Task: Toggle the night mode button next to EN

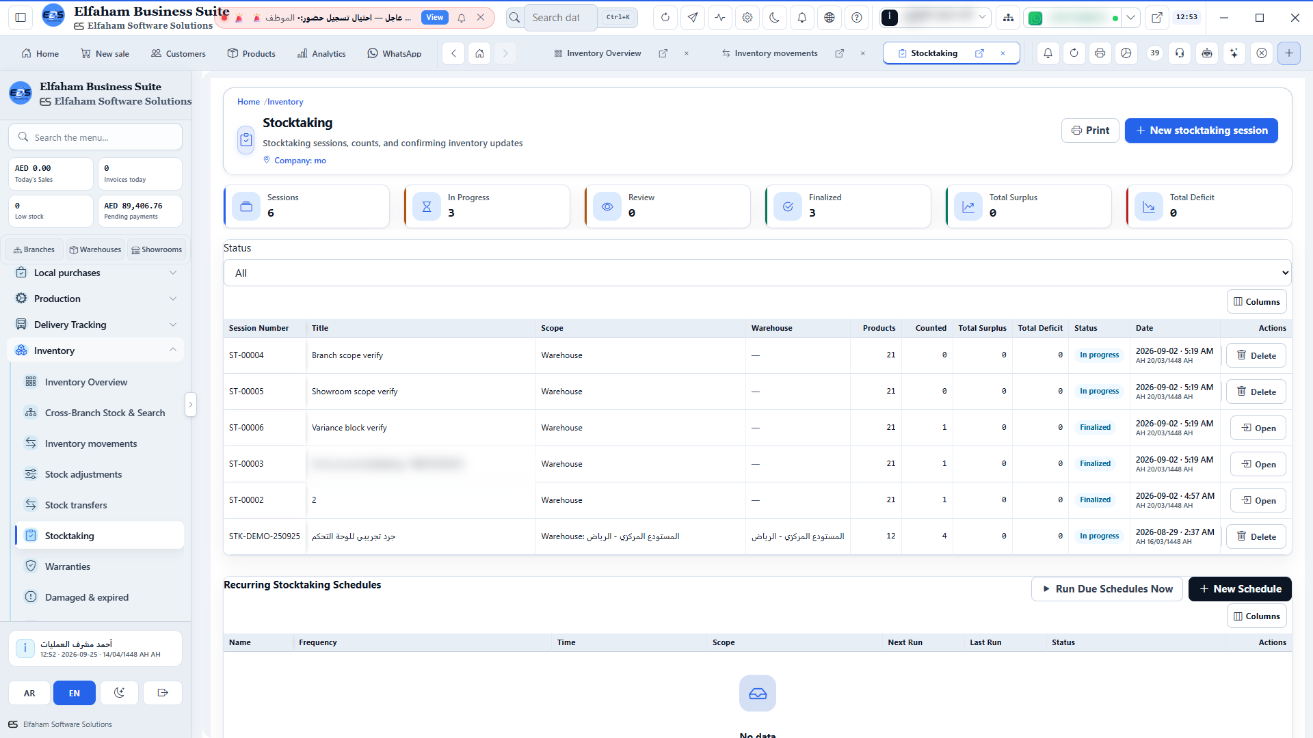Action: click(119, 693)
